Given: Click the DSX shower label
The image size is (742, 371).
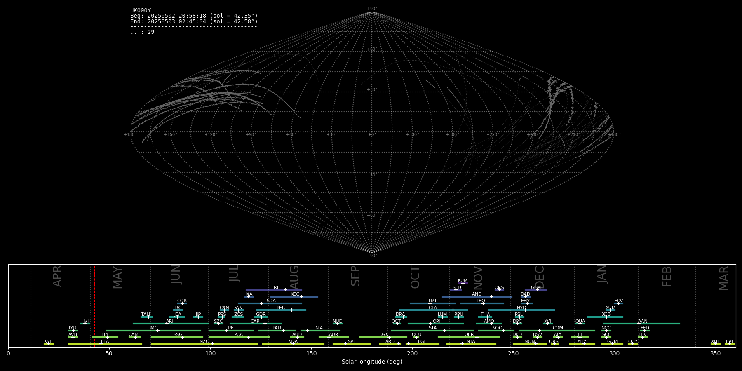Looking at the screenshot, I should [x=384, y=335].
